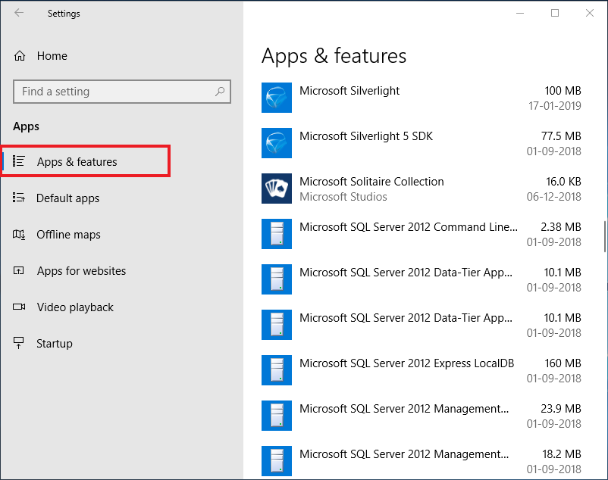The image size is (608, 480).
Task: Click the Solitaire Collection cards icon
Action: 277,189
